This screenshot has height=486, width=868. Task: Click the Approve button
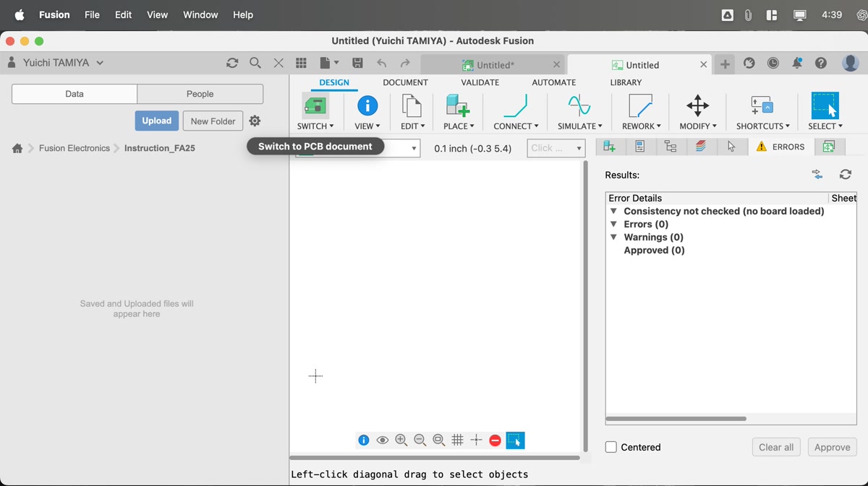[833, 447]
